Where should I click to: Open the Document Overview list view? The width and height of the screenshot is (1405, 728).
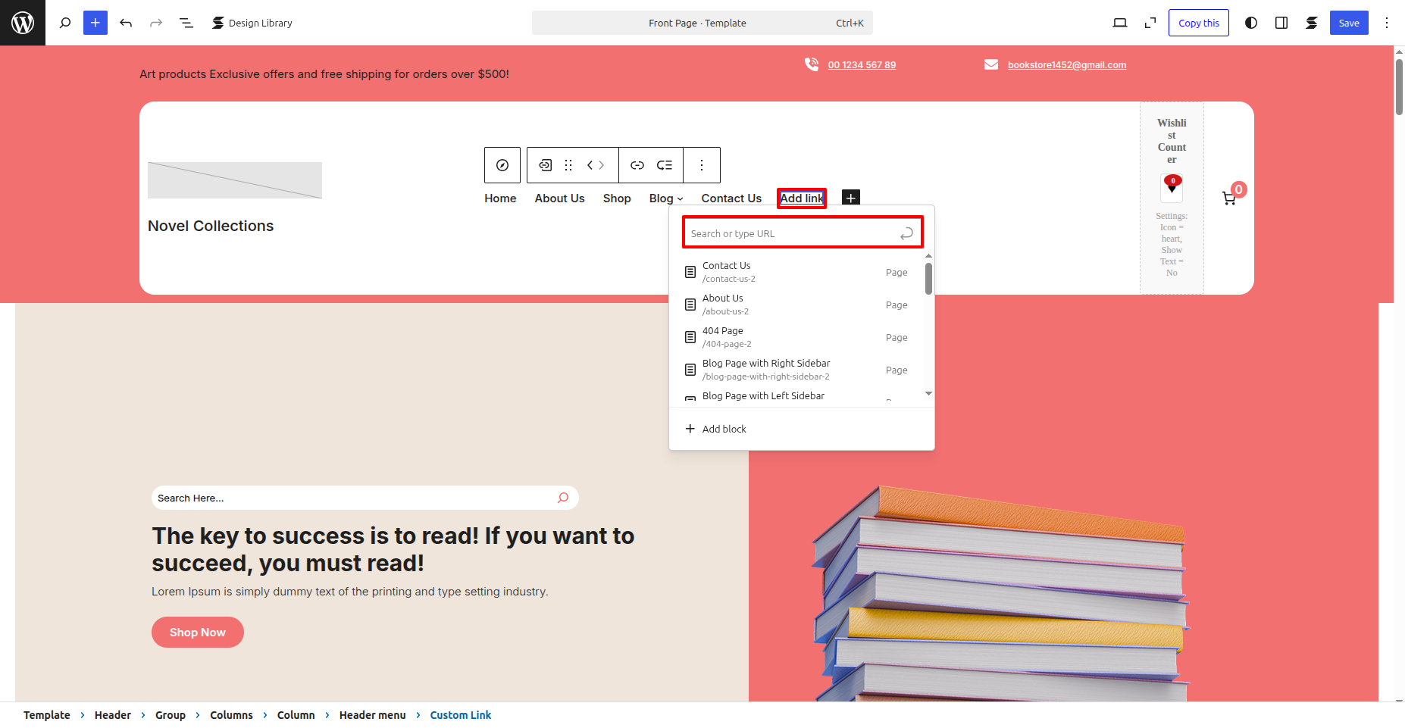(186, 23)
